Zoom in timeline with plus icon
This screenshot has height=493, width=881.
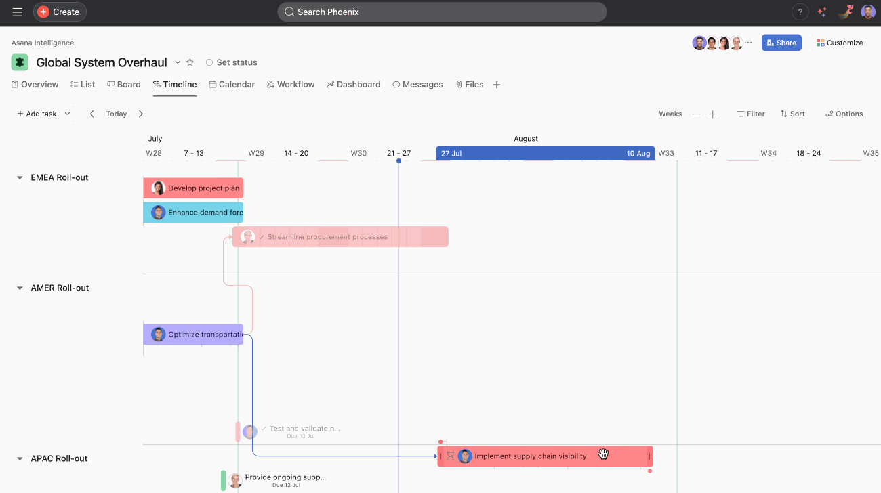(713, 114)
